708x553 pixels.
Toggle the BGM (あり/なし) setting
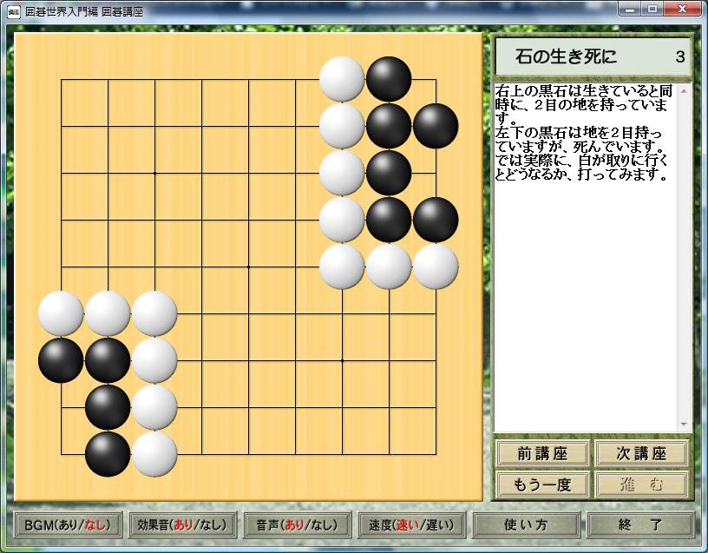pyautogui.click(x=68, y=525)
